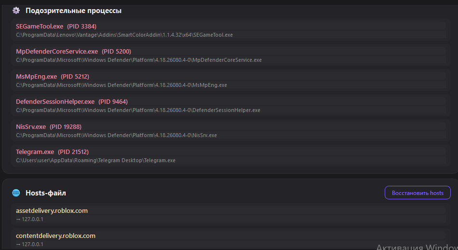
Task: Click the Подозрительные процессы section heading
Action: tap(73, 11)
